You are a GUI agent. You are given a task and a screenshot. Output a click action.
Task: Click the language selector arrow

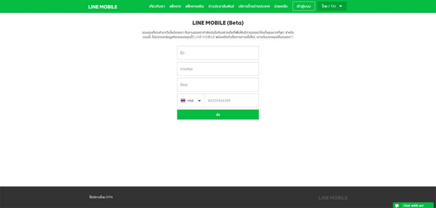pyautogui.click(x=341, y=6)
